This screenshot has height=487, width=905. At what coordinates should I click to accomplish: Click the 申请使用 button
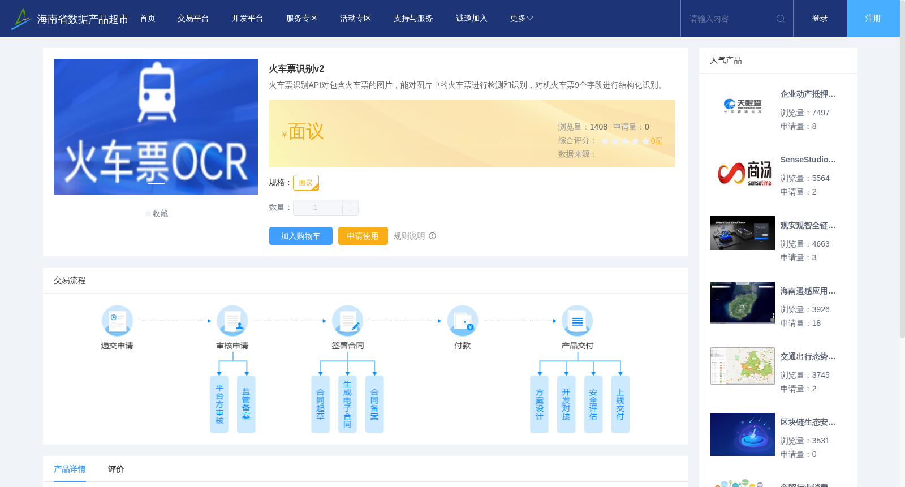363,236
